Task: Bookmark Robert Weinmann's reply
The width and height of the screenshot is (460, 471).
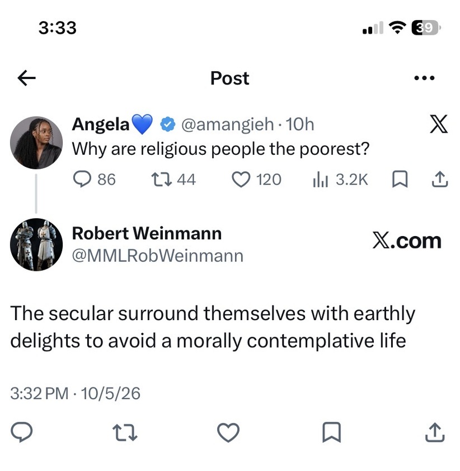Action: [x=332, y=432]
